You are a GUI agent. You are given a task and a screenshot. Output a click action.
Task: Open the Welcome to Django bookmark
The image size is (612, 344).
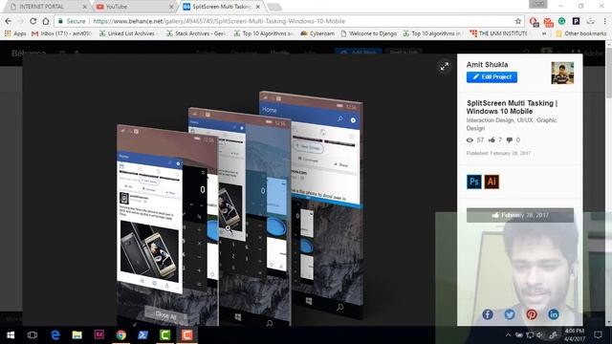(368, 33)
